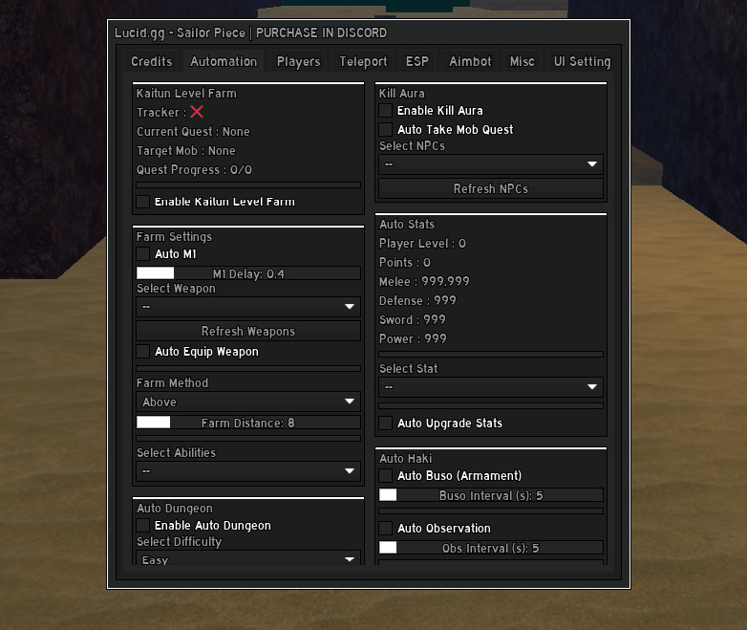Viewport: 747px width, 630px height.
Task: Open Select Difficulty dropdown showing Easy
Action: point(248,558)
